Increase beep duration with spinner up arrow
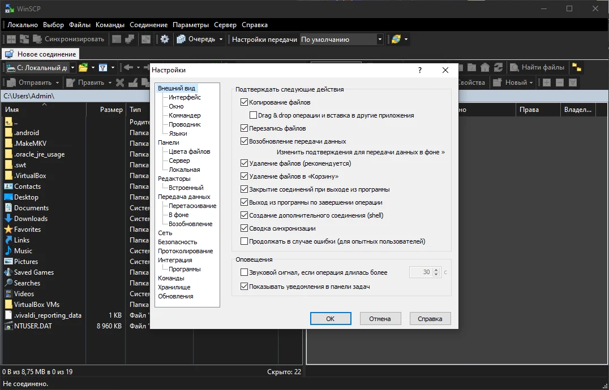The image size is (609, 390). pos(436,270)
